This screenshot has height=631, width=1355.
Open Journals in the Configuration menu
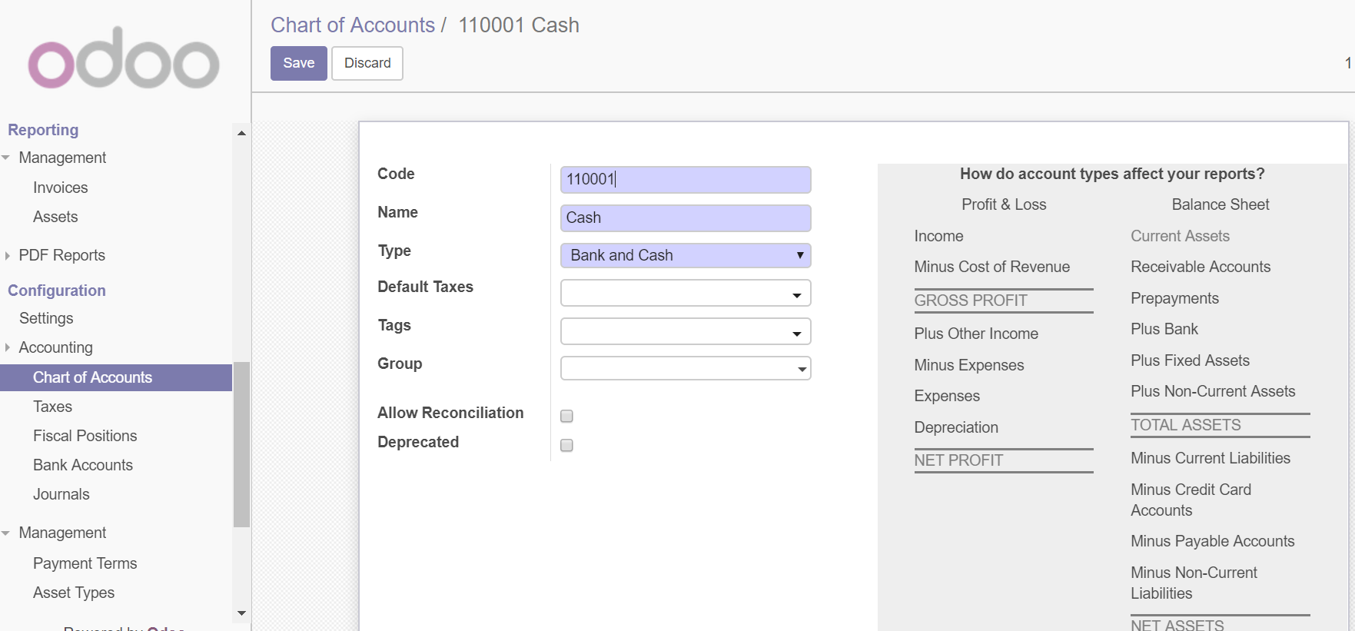(x=61, y=494)
